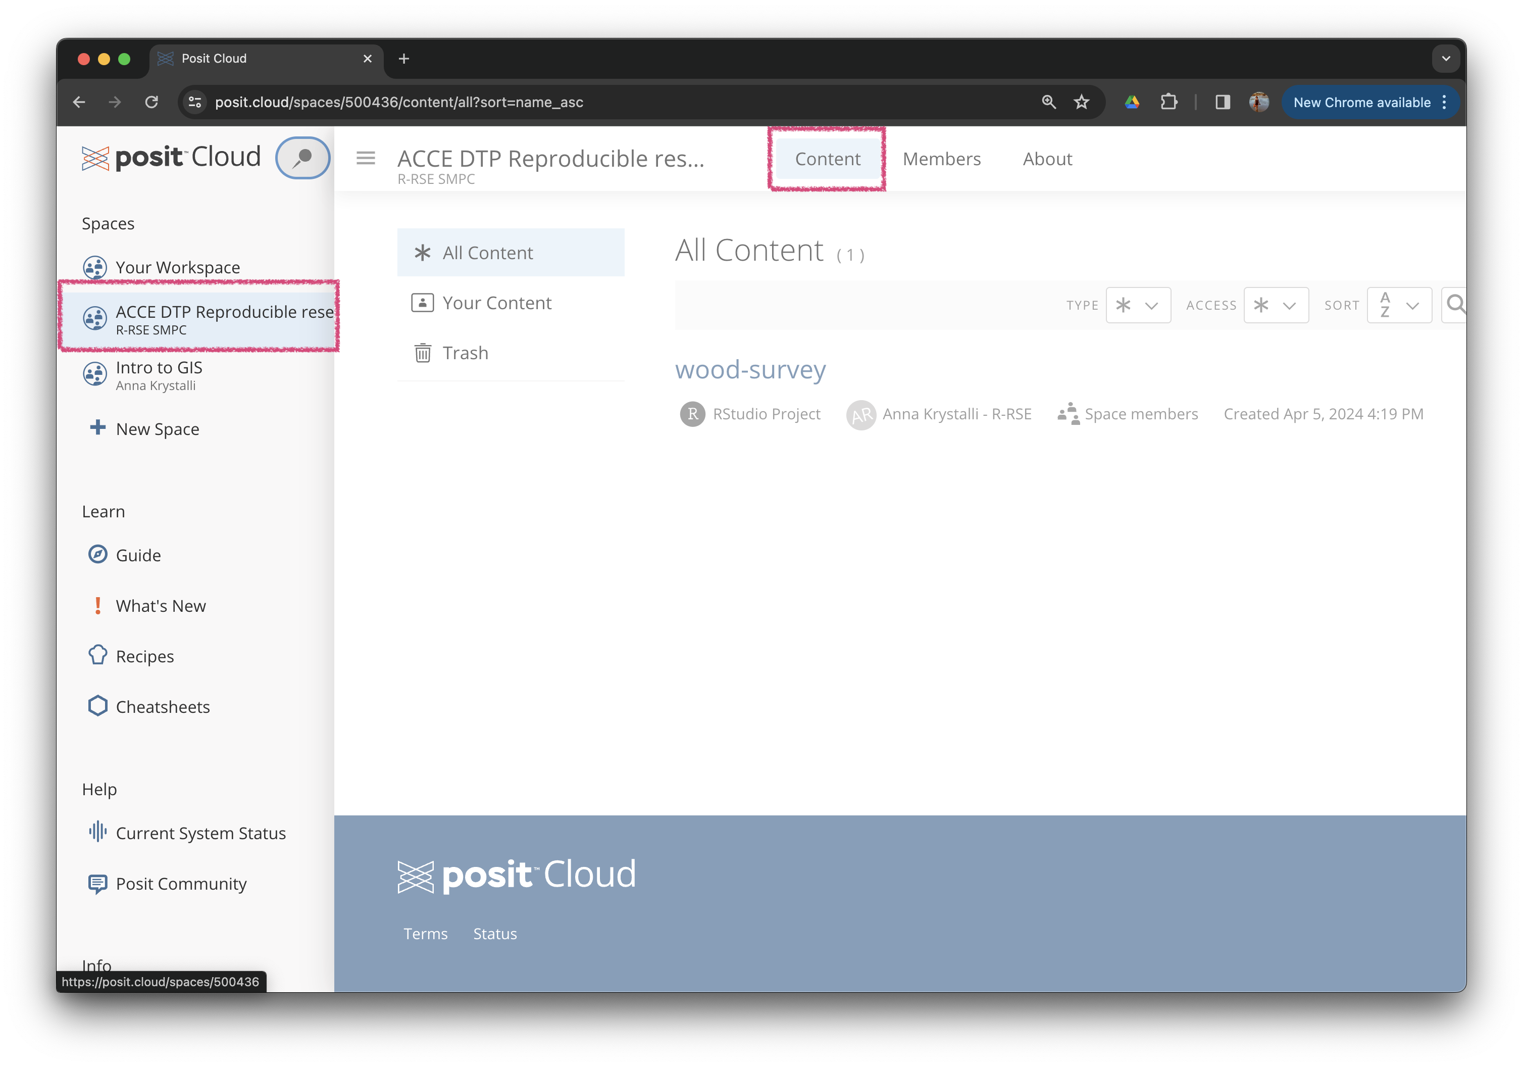This screenshot has height=1067, width=1523.
Task: Reload the page with refresh icon
Action: click(x=152, y=102)
